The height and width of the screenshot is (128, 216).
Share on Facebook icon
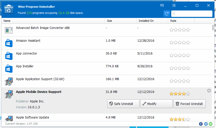pyautogui.click(x=201, y=124)
